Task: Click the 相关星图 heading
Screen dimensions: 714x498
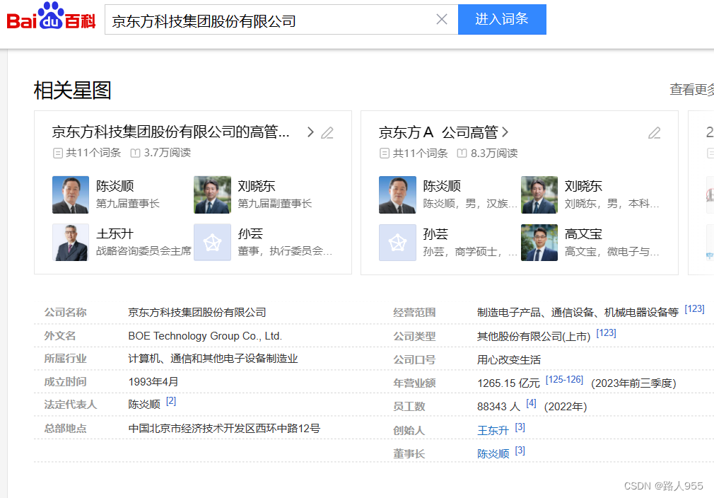Action: pos(72,91)
